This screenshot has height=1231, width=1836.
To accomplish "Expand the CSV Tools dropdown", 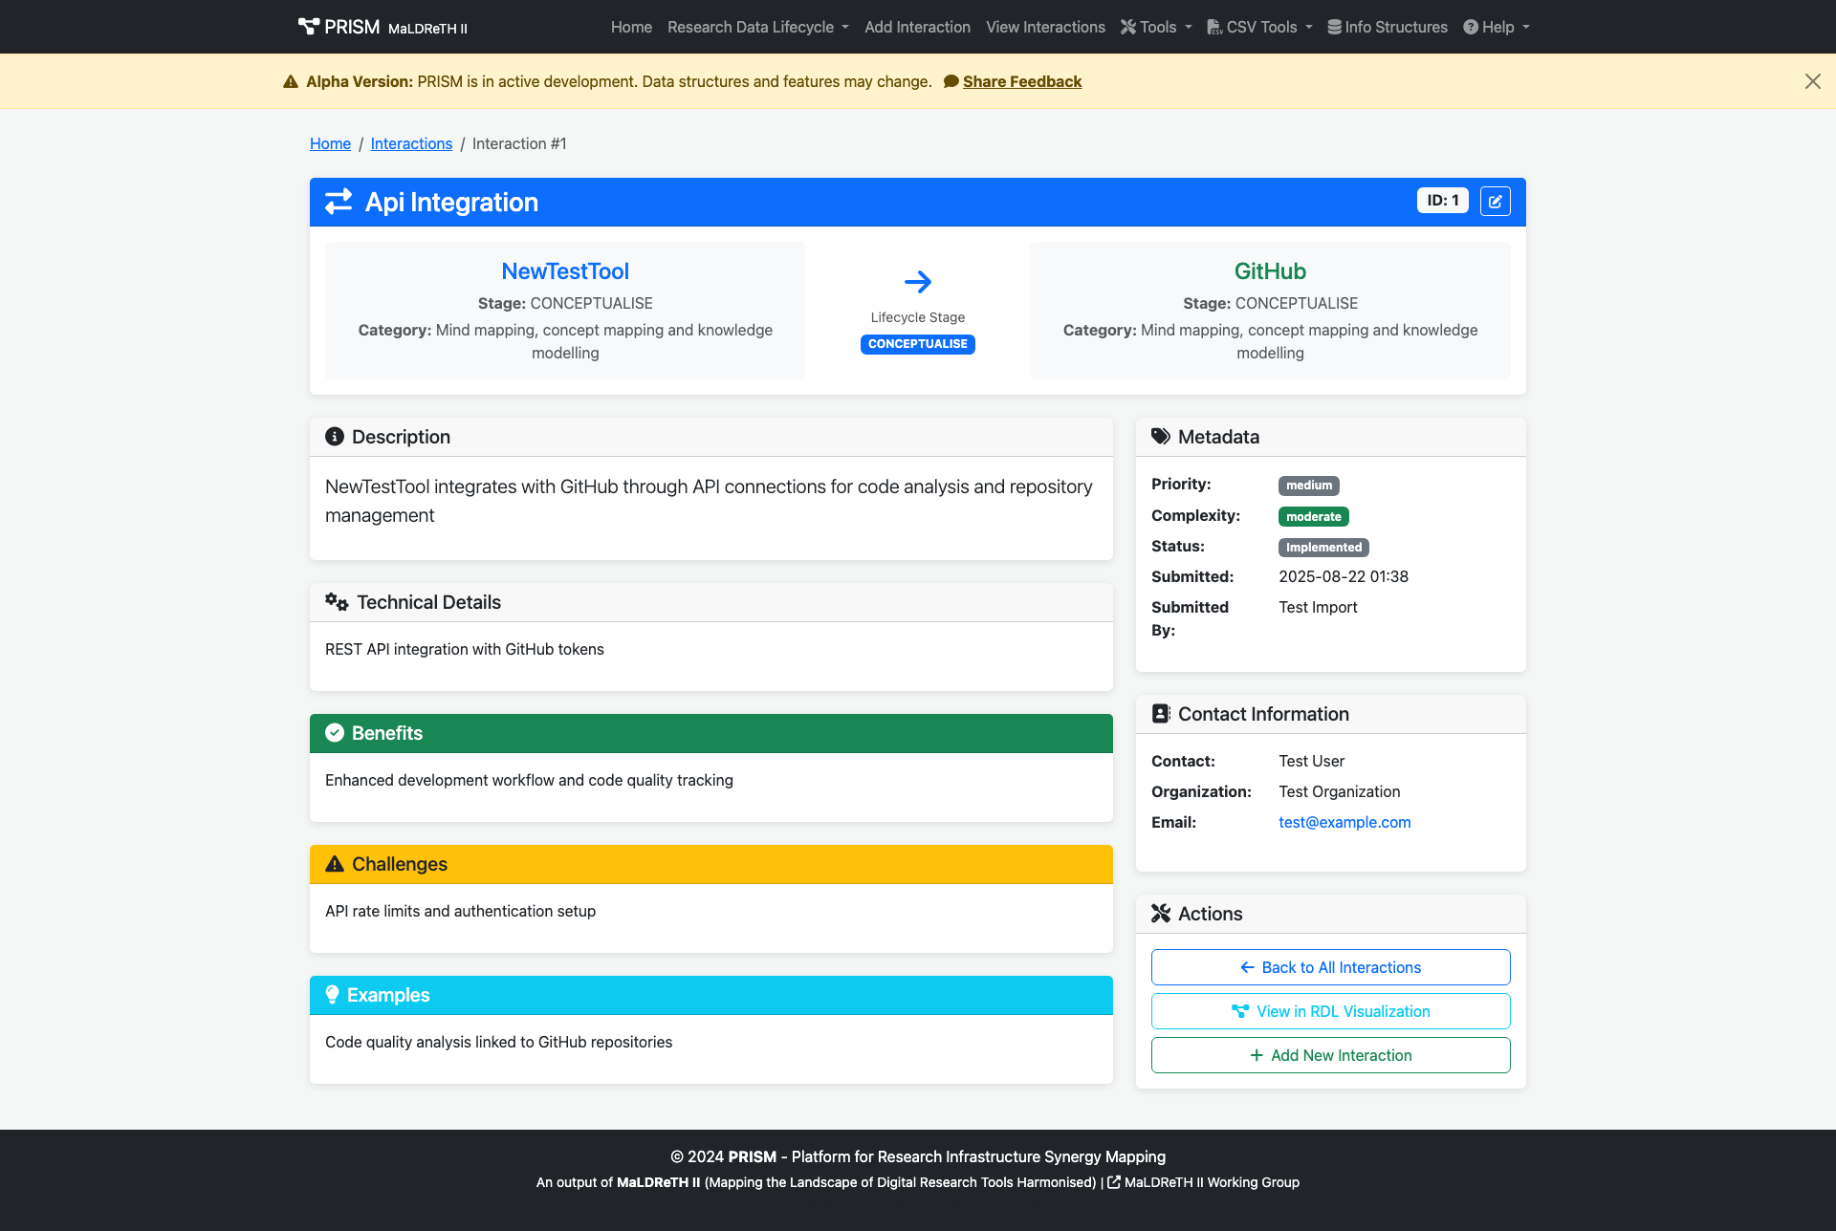I will pyautogui.click(x=1259, y=27).
